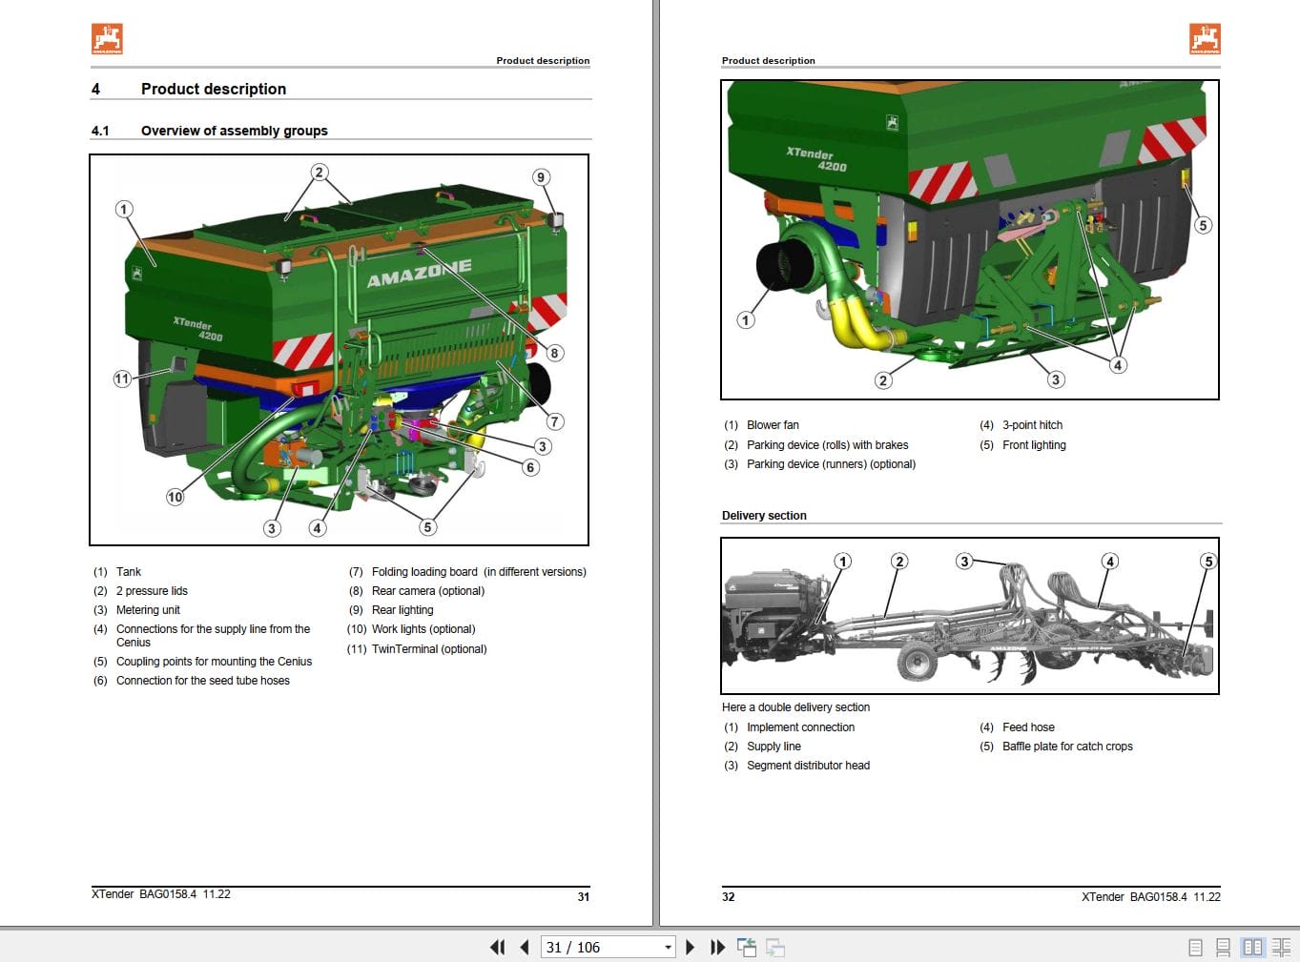Click legend entry 'Parking device (rolls) with brakes'

(828, 445)
